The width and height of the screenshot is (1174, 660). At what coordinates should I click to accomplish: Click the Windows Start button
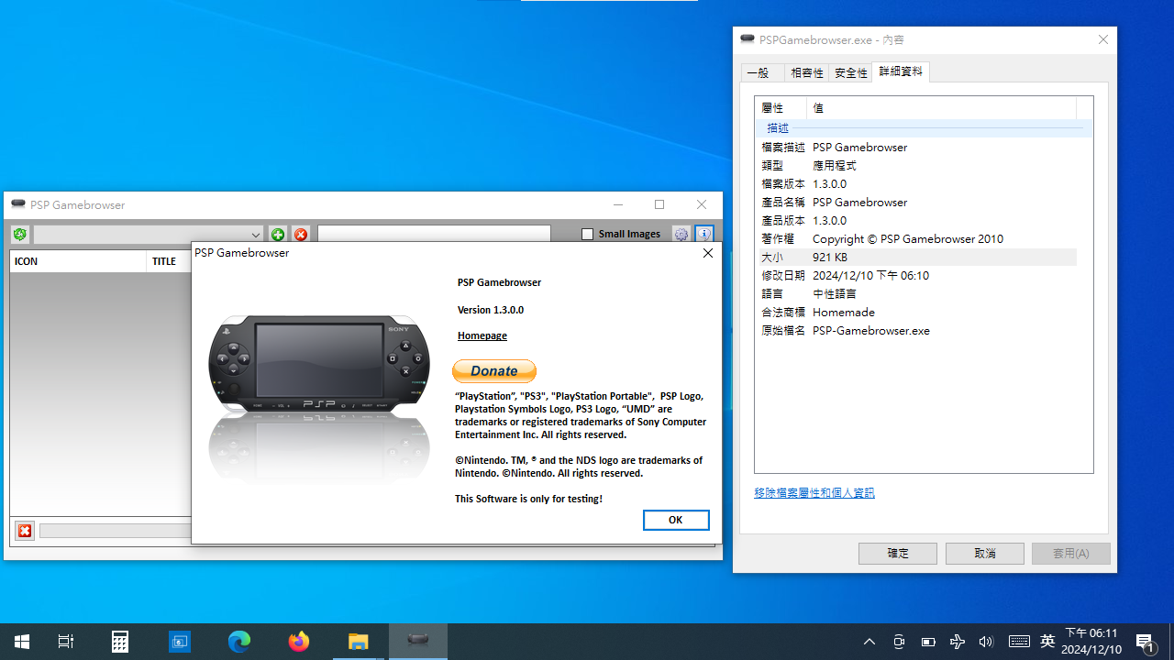click(22, 642)
